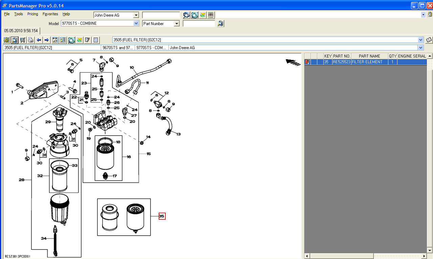Open the Part Number search type dropdown
This screenshot has width=433, height=259.
pyautogui.click(x=177, y=24)
